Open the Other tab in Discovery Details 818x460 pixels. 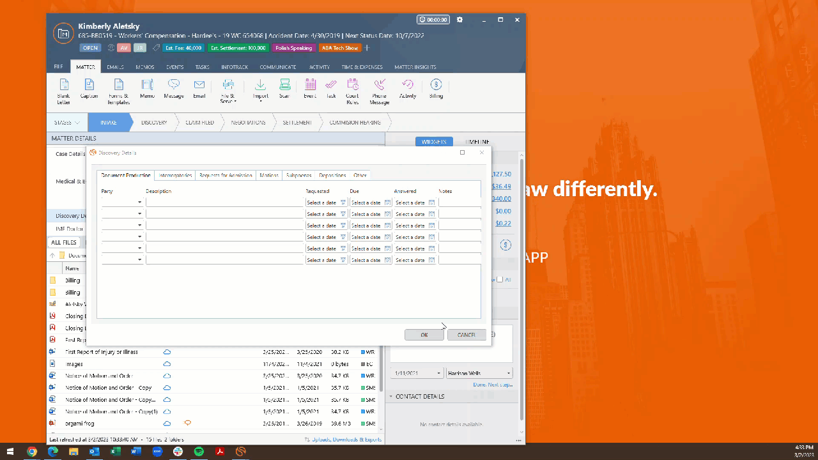tap(360, 175)
